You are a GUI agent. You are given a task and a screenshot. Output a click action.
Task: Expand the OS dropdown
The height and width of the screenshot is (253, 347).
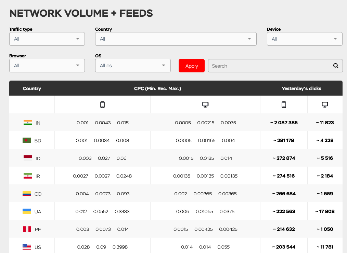pyautogui.click(x=133, y=66)
